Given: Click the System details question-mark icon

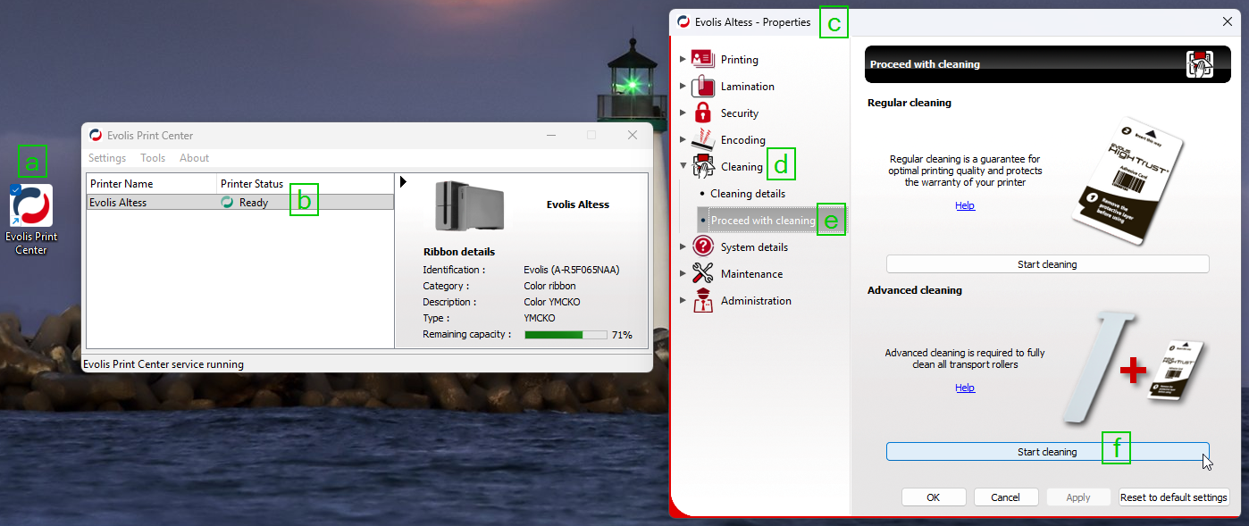Looking at the screenshot, I should coord(703,246).
